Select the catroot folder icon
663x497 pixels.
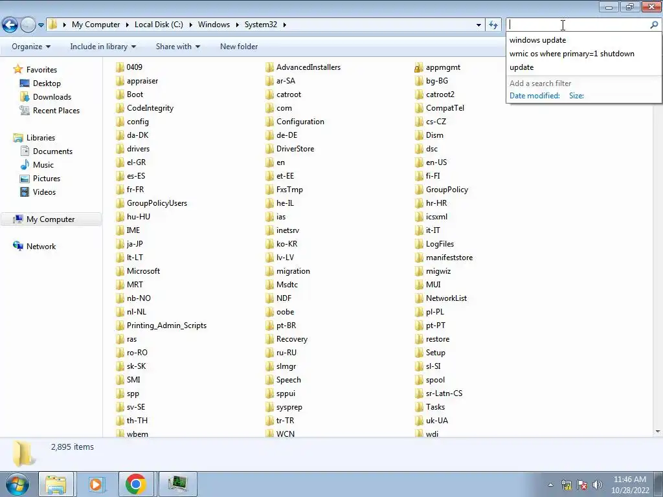tap(270, 94)
